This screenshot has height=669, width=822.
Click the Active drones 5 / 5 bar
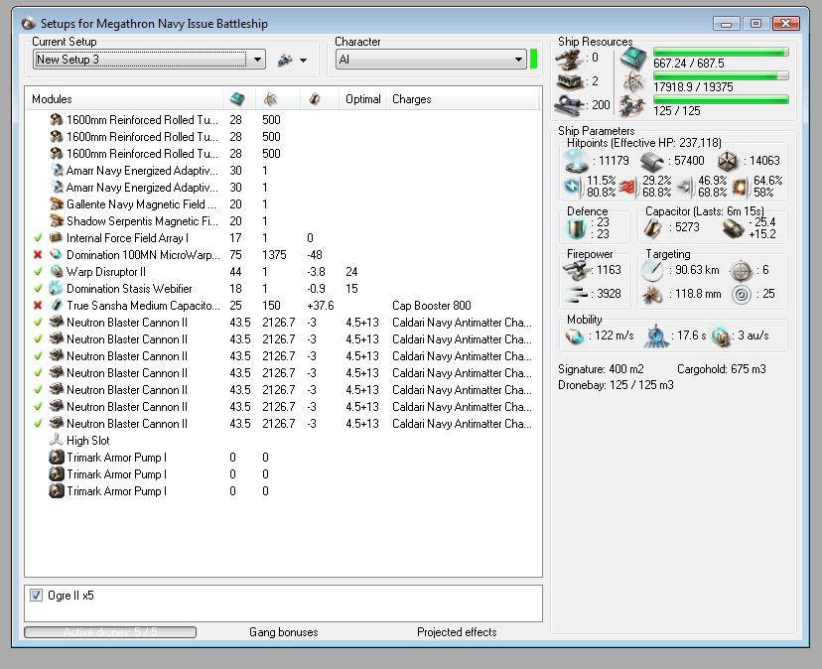pyautogui.click(x=110, y=632)
